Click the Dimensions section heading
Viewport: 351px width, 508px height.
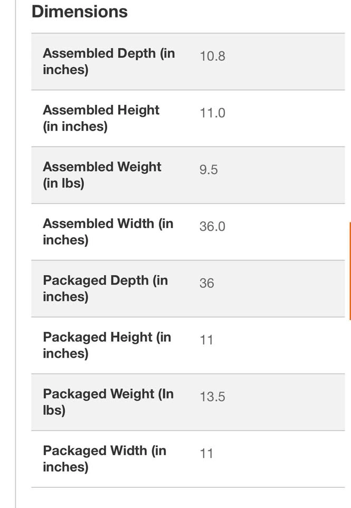coord(80,12)
